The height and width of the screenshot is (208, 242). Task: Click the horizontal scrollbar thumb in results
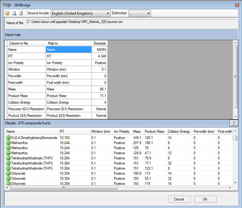[x=64, y=187]
